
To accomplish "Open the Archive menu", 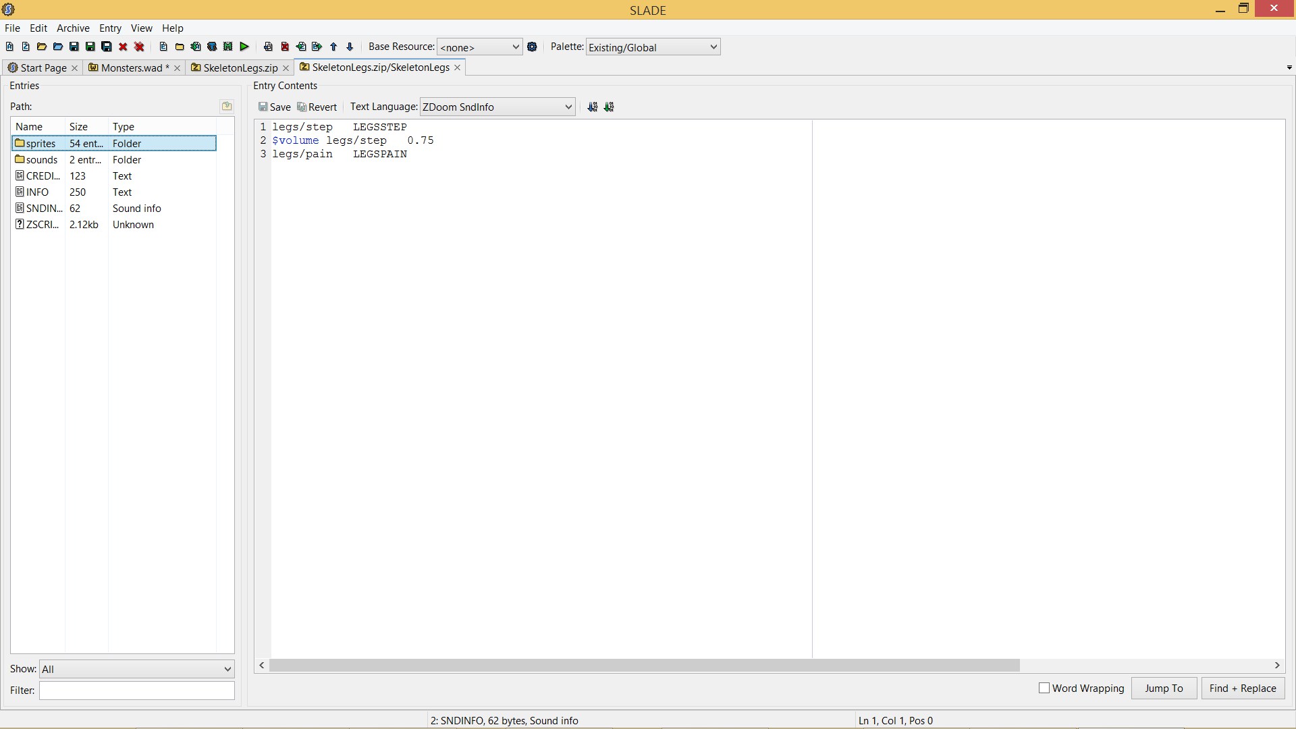I will [73, 28].
